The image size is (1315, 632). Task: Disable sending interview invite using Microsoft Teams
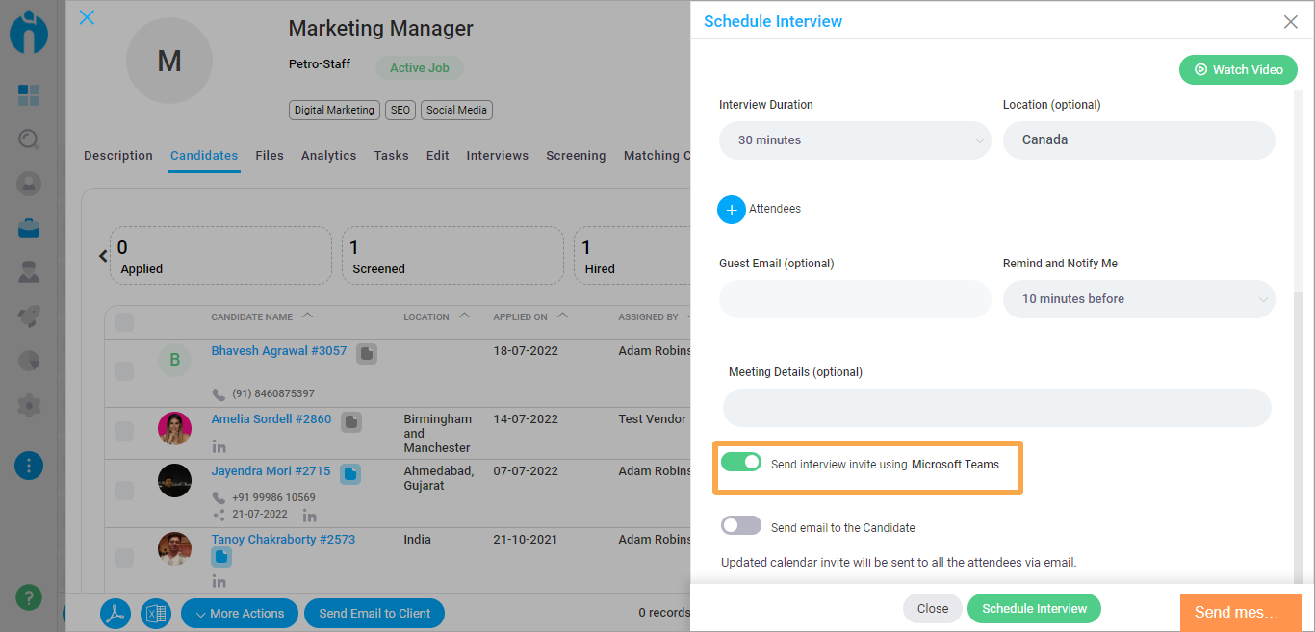point(740,462)
